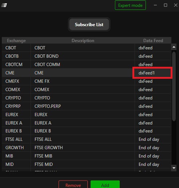179x188 pixels.
Task: Open the End of day cell in FTSE ALL row
Action: [153, 139]
